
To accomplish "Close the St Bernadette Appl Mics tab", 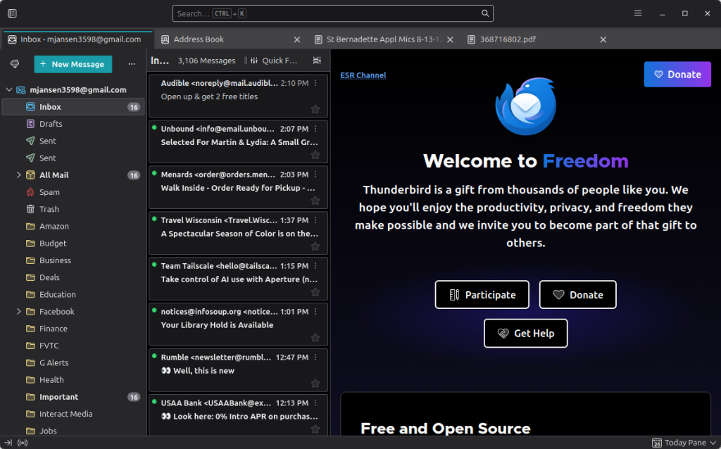I will 450,39.
